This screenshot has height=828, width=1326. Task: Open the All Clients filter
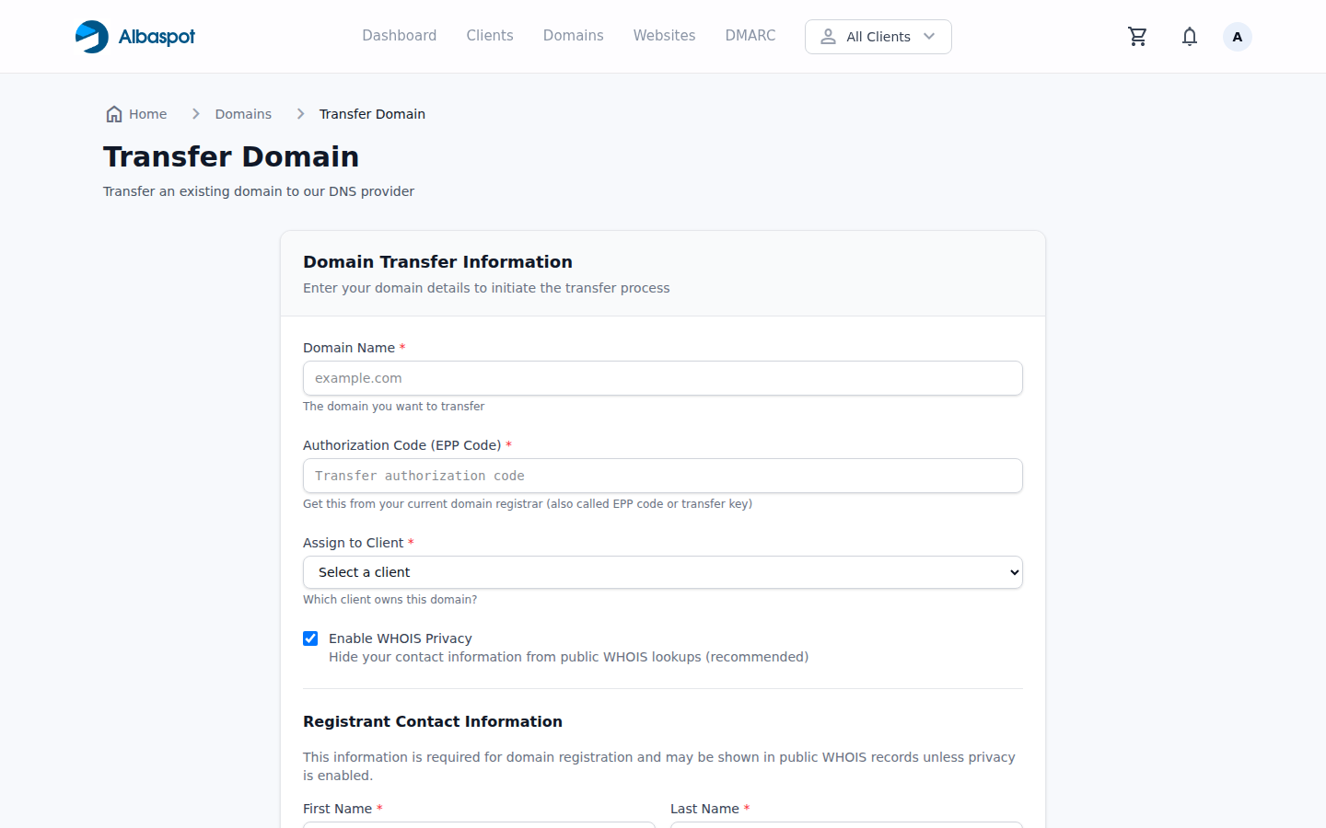[878, 36]
